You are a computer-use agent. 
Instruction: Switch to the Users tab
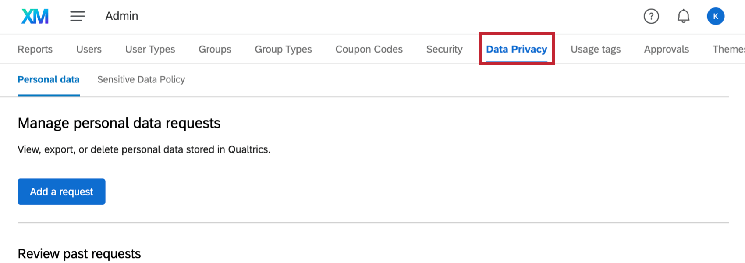(x=89, y=49)
